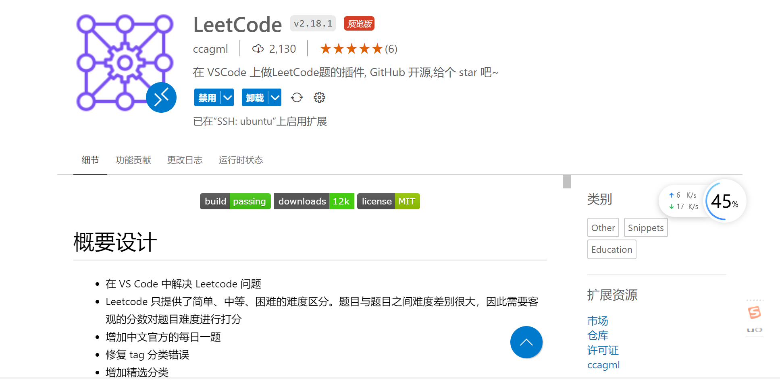Viewport: 780px width, 380px height.
Task: Click the license MIT badge
Action: (389, 201)
